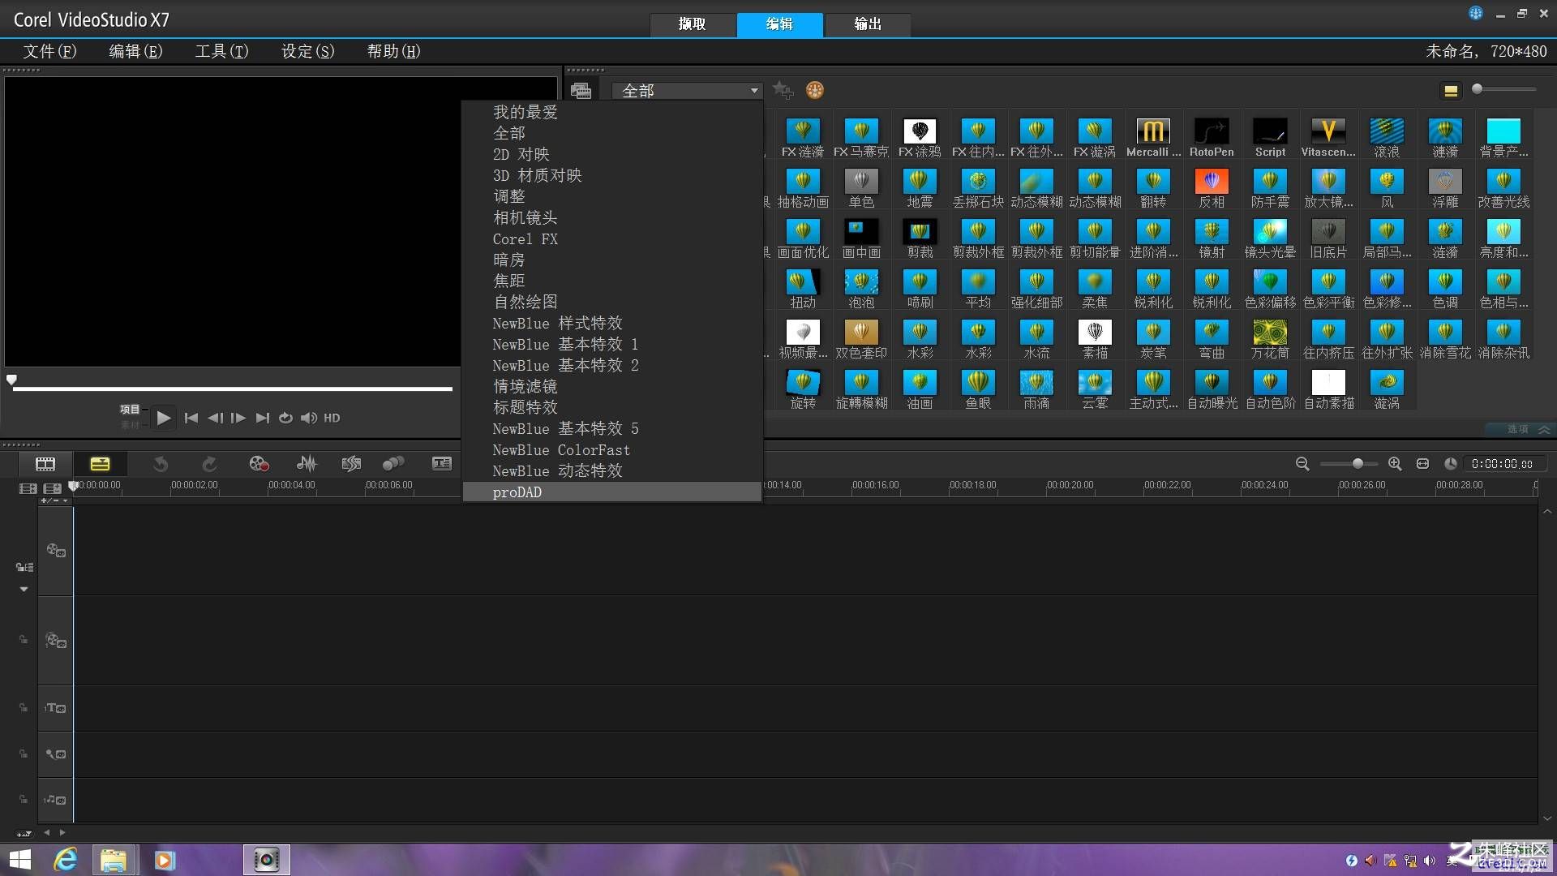Viewport: 1557px width, 876px height.
Task: Expand ripple editing options arrow
Action: point(24,589)
